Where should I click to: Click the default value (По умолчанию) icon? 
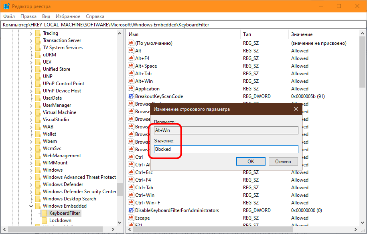coord(131,43)
